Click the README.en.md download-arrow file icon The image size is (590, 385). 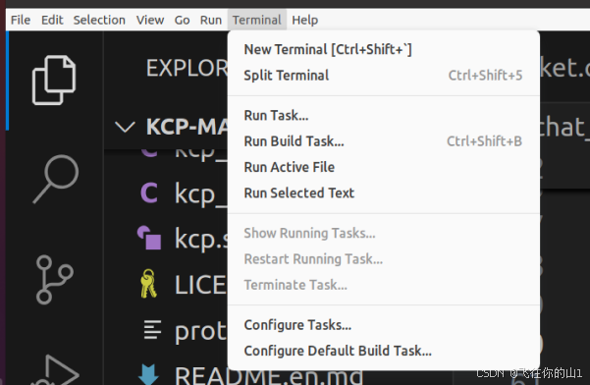click(148, 374)
